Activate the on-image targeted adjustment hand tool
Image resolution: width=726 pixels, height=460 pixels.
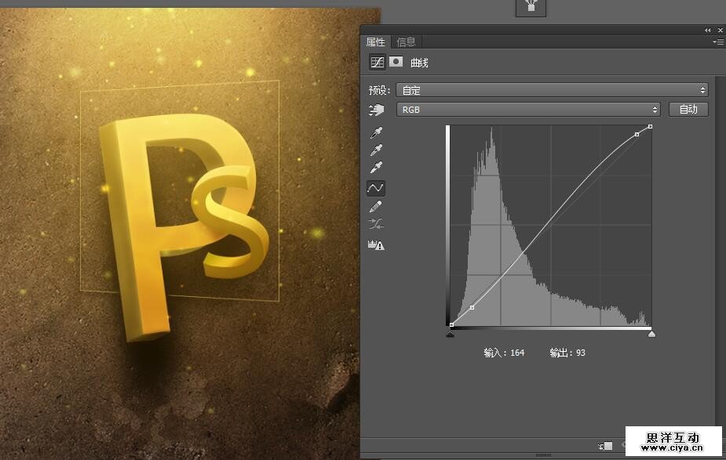(x=376, y=110)
